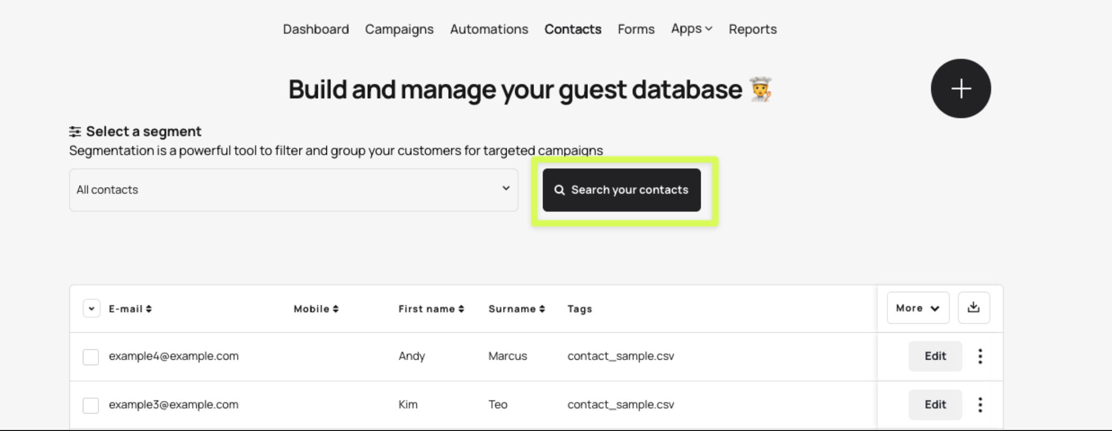
Task: Open the Forms page
Action: coord(636,29)
